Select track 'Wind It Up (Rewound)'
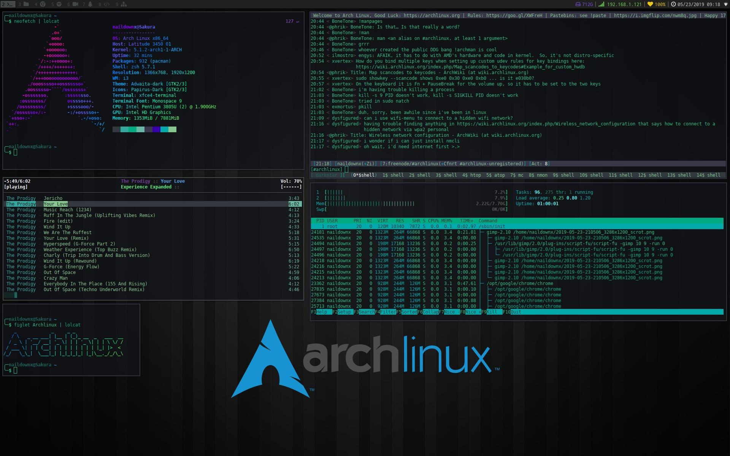 click(x=70, y=261)
